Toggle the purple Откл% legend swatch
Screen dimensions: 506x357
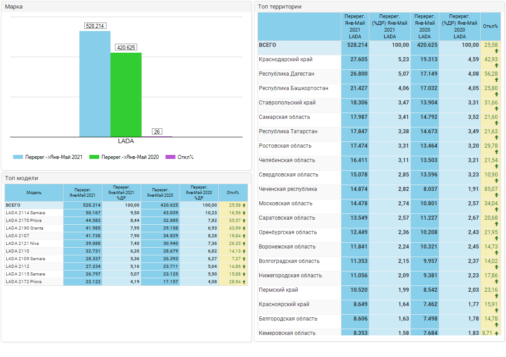point(170,157)
